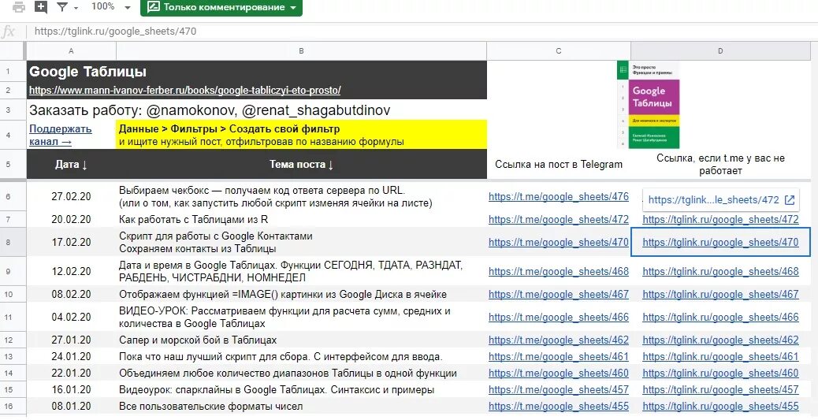Click the yellow 'Данные > Фильтры' hint cell
This screenshot has width=818, height=420.
302,135
